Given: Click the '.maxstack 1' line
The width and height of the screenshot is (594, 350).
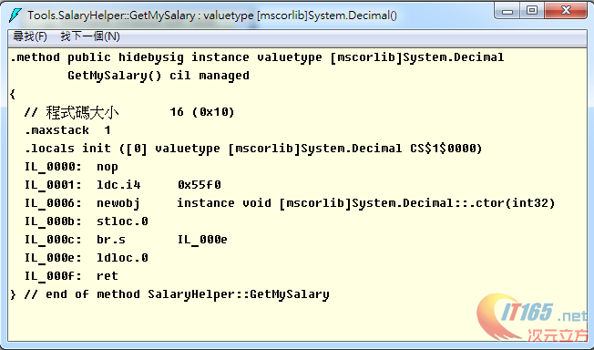Looking at the screenshot, I should tap(67, 130).
